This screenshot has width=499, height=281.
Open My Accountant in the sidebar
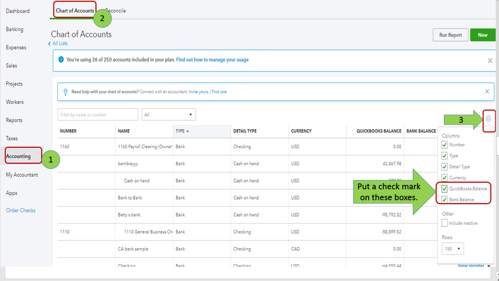[x=22, y=175]
